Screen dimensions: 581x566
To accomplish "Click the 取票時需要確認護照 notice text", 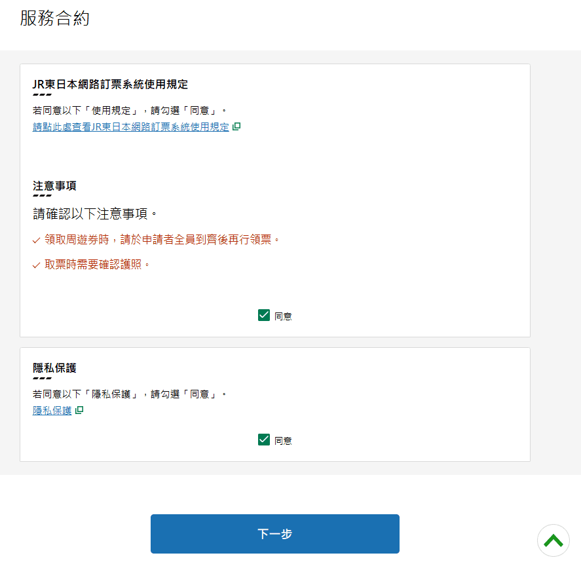I will click(x=97, y=265).
